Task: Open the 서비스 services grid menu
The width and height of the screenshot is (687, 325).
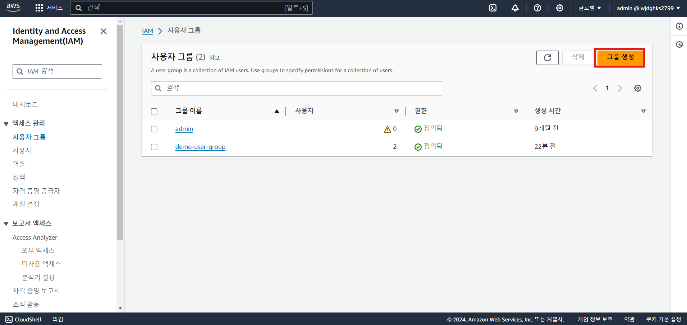Action: coord(49,8)
